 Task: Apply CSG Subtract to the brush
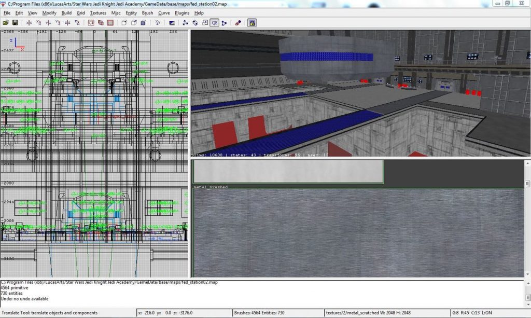point(124,23)
